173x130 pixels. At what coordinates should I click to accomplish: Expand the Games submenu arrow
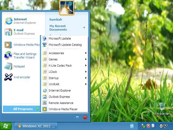pos(86,59)
